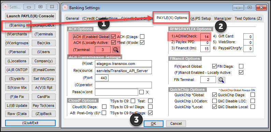The width and height of the screenshot is (271, 132).
Task: Click the (Z)ipBack button
Action: 44,114
